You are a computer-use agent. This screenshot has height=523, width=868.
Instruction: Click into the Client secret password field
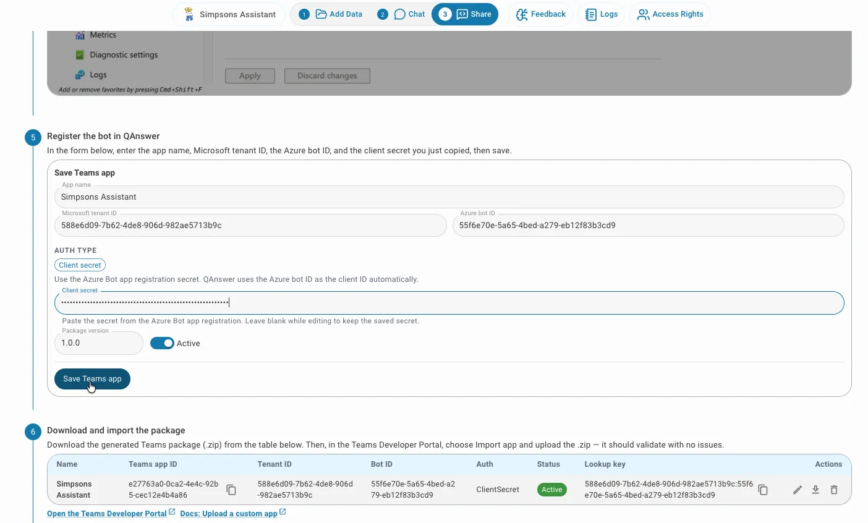coord(449,302)
